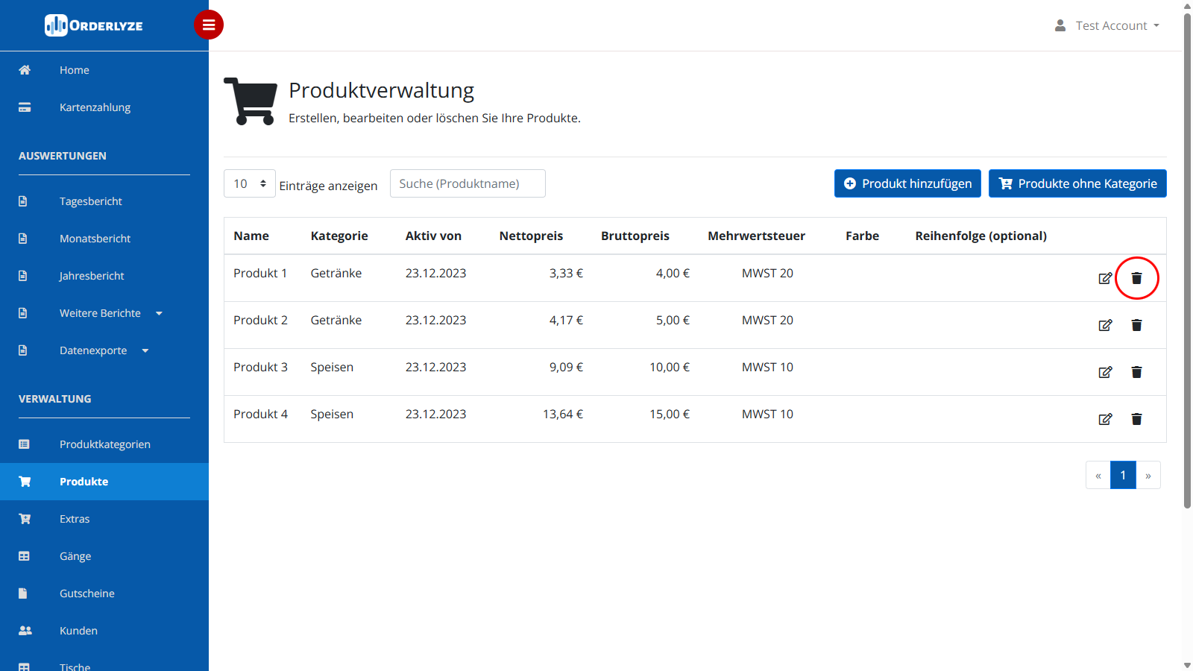The width and height of the screenshot is (1193, 671).
Task: Open Gutscheine in the sidebar
Action: (x=104, y=593)
